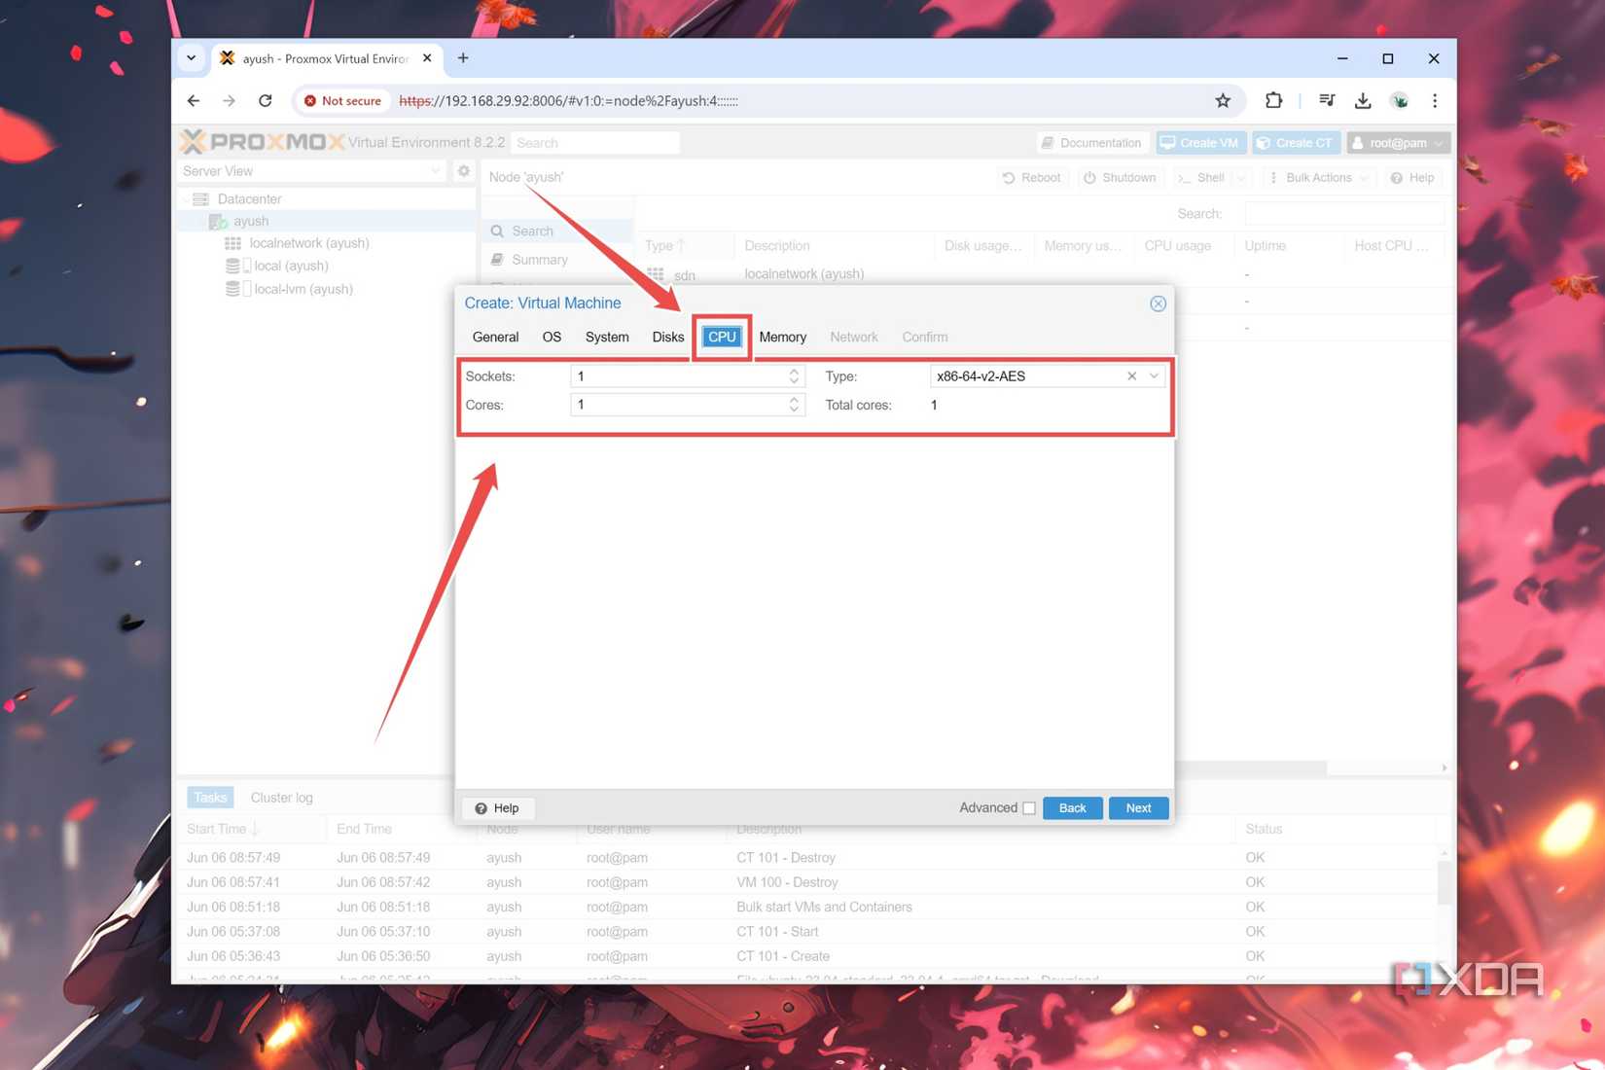Click the Reboot icon for the node
The height and width of the screenshot is (1070, 1605).
1009,177
